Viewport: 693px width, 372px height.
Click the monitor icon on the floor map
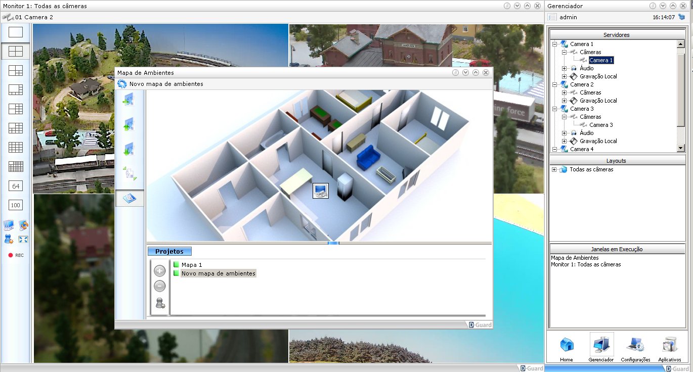321,191
